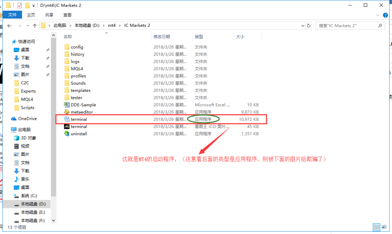Refresh the current folder view
This screenshot has height=234, width=392.
309,25
